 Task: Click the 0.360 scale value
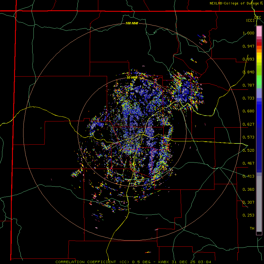coord(248,189)
